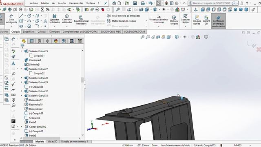
Task: Click the Recortar entidades tool
Action: coord(55,19)
